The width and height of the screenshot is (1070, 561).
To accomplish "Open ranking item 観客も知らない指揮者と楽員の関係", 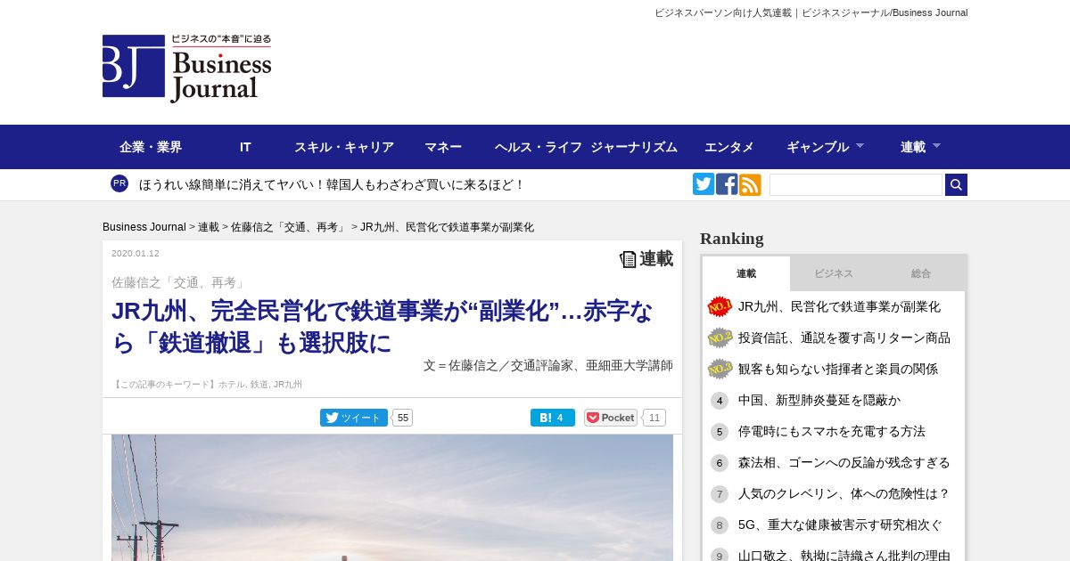I will [838, 369].
